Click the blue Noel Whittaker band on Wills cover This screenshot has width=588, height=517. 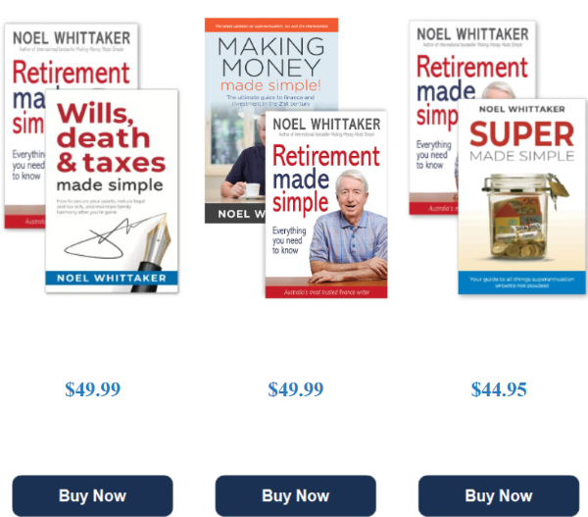[x=112, y=279]
